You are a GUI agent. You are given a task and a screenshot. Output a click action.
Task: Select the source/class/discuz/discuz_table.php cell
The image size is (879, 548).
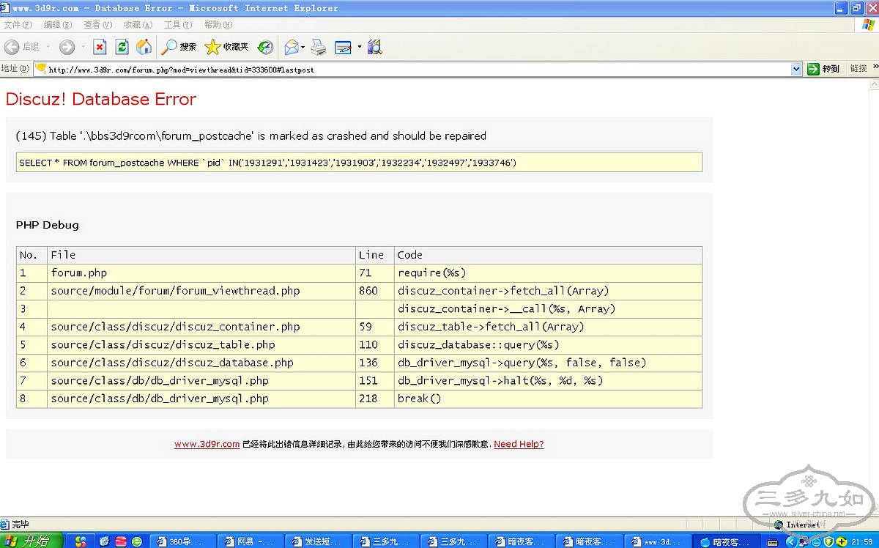click(x=201, y=344)
